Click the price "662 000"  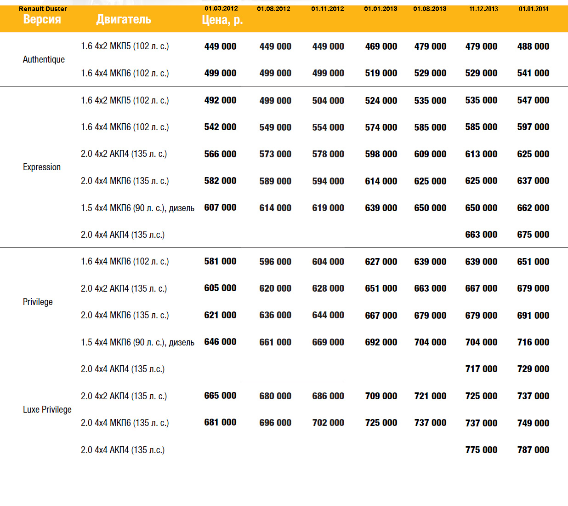[533, 208]
